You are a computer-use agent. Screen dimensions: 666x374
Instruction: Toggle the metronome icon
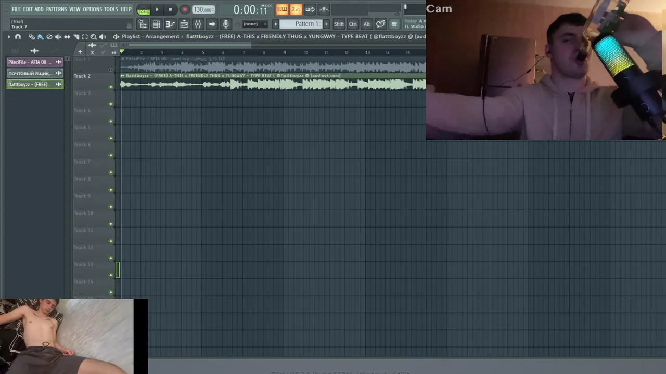pos(324,9)
